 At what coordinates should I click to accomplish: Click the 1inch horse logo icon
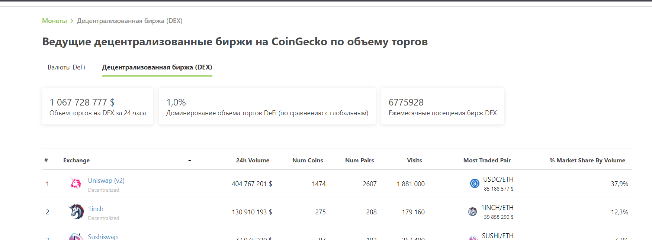pos(76,211)
